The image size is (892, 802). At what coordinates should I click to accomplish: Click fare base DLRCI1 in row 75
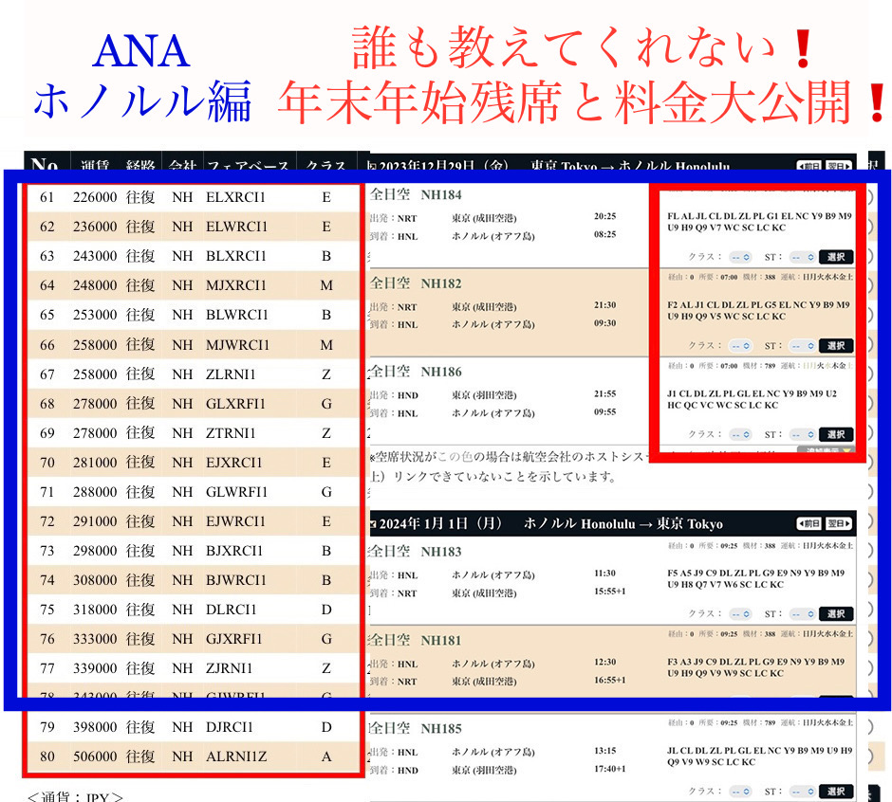click(x=232, y=610)
